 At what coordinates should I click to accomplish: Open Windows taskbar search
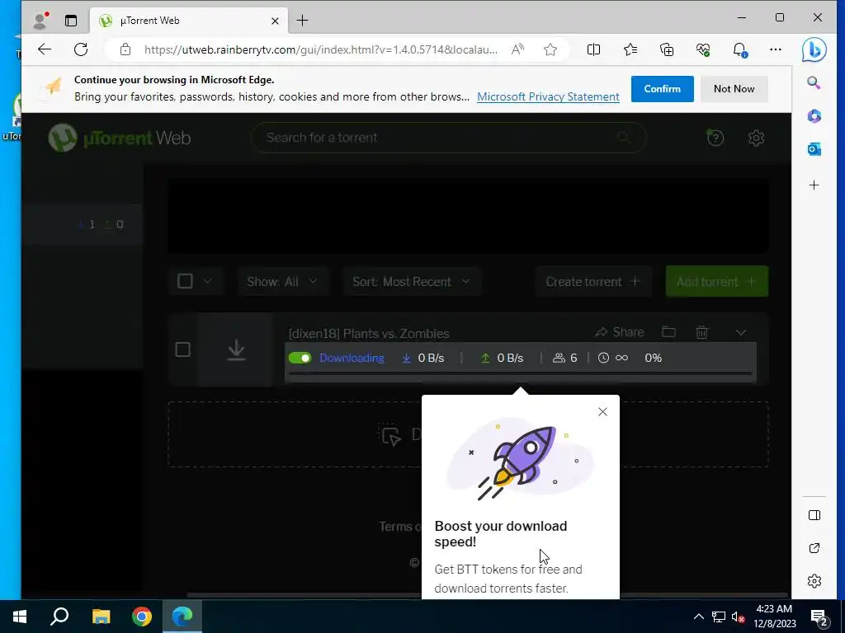(59, 617)
